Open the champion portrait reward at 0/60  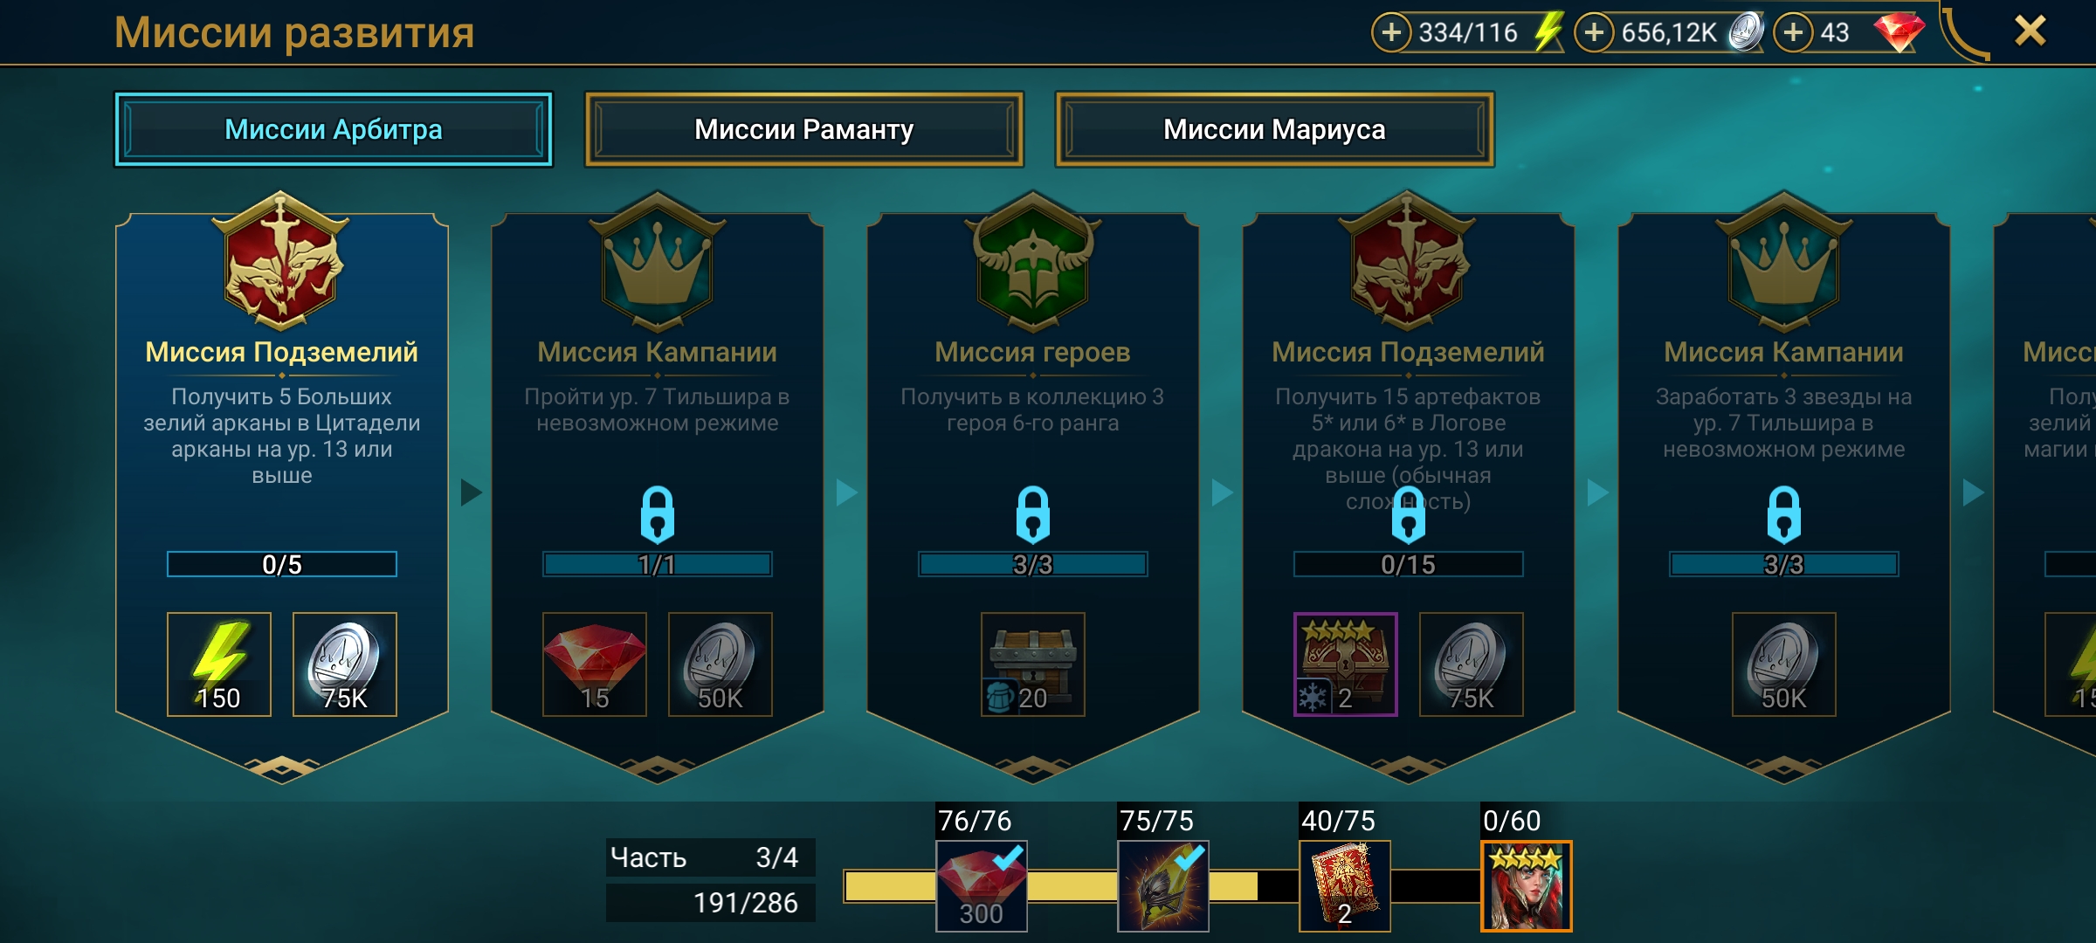[1527, 886]
